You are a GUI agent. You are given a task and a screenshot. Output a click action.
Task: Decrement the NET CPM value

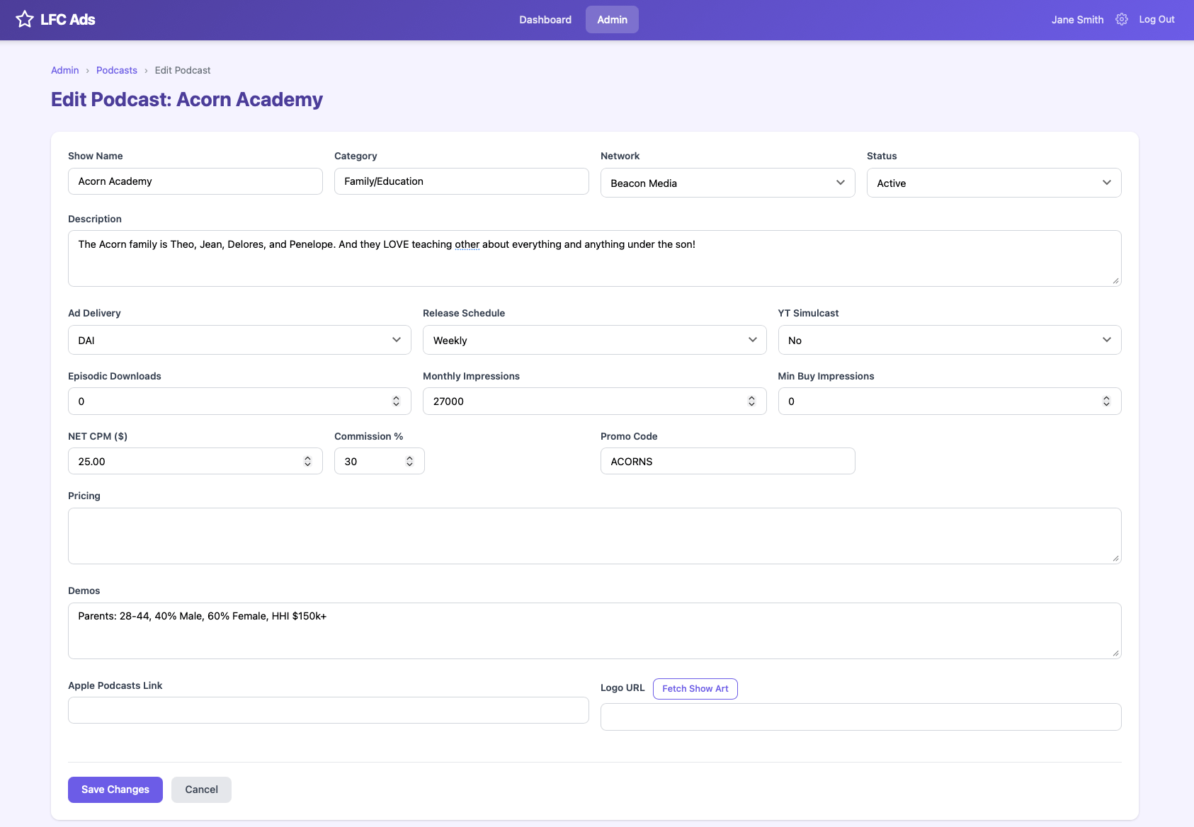[x=307, y=464]
